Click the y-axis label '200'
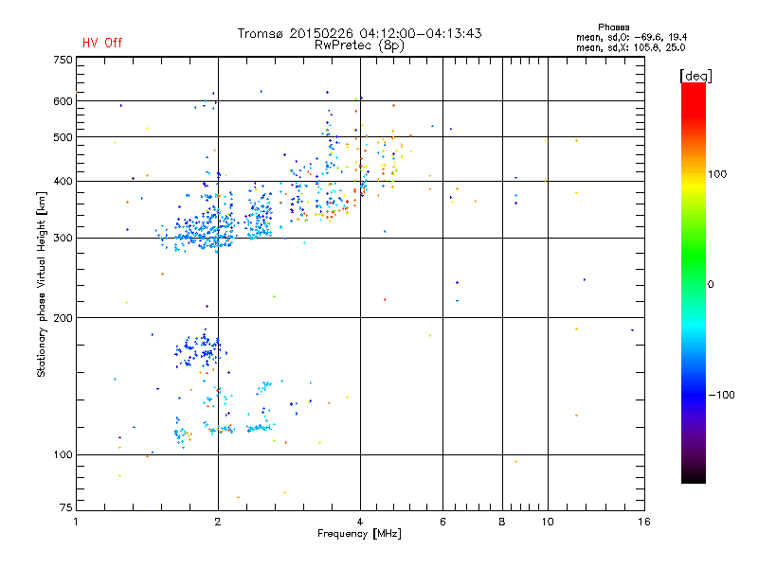The height and width of the screenshot is (568, 758). click(63, 318)
